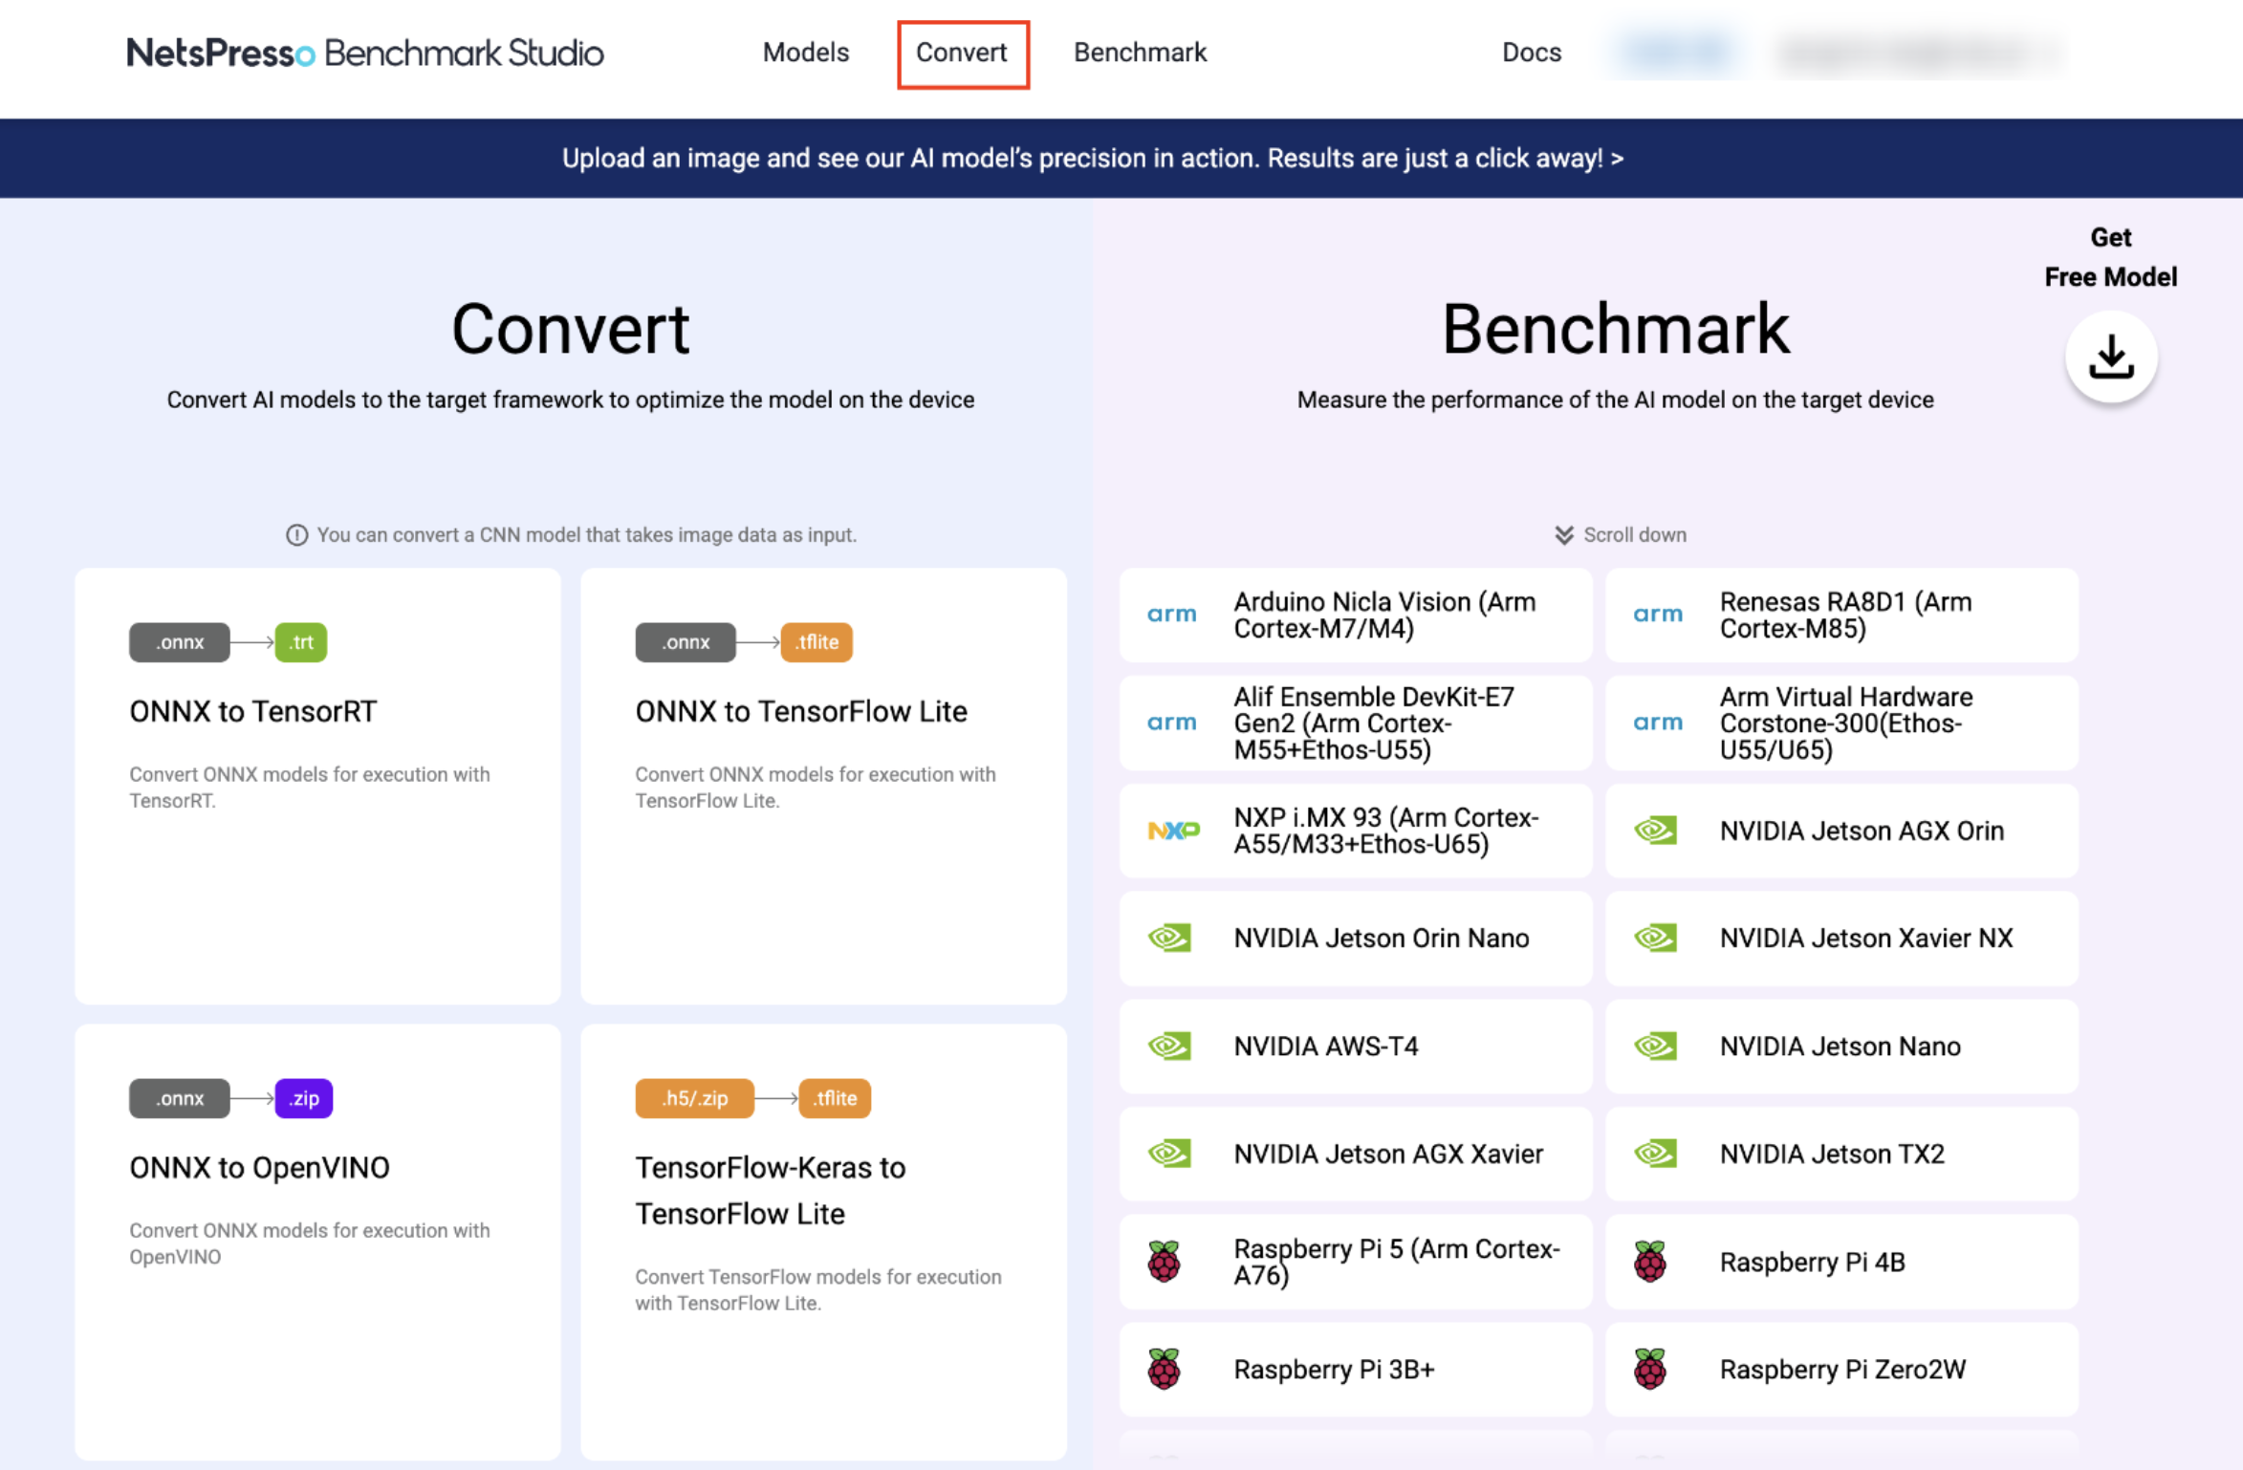Go to the Benchmark navigation tab
Image resolution: width=2243 pixels, height=1470 pixels.
1140,53
